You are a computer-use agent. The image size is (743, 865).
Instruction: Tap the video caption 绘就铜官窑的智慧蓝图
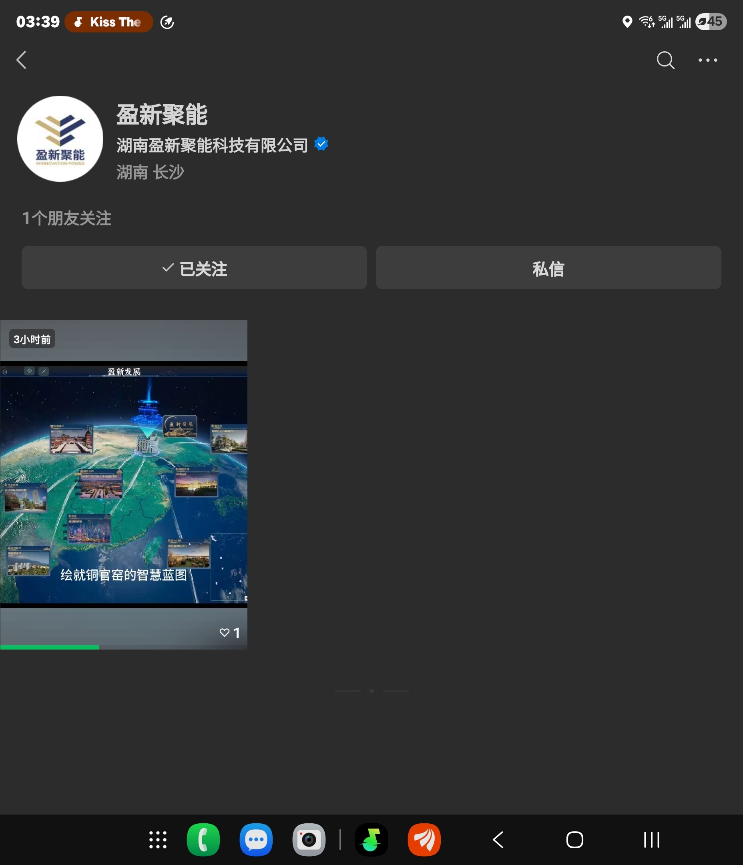pyautogui.click(x=124, y=575)
